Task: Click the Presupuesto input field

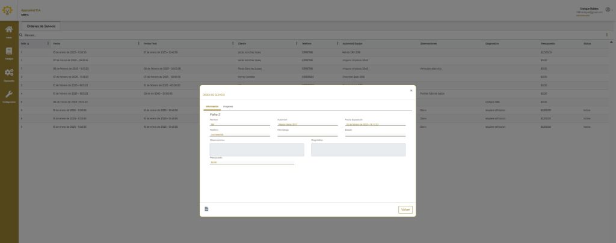Action: [251, 162]
